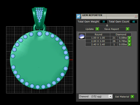Select the 1.00 X 1.00 size cell

98,38
